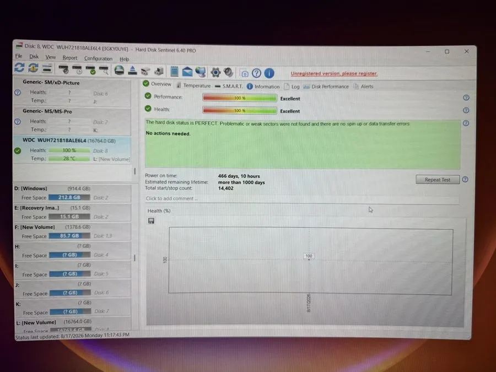496x372 pixels.
Task: Click the Health 100 % bar in Overview
Action: point(240,110)
